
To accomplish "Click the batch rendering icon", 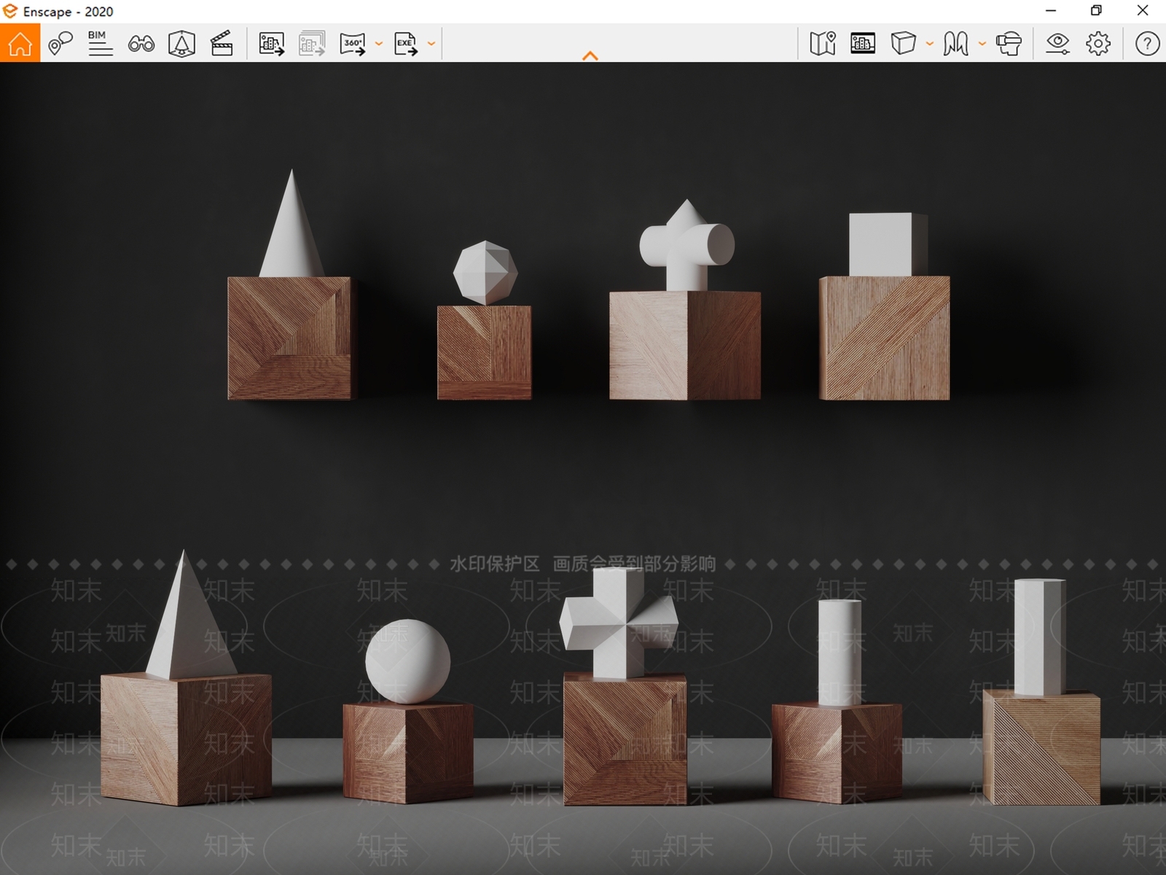I will [312, 44].
